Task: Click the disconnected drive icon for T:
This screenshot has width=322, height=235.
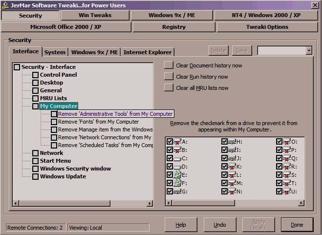Action: (x=287, y=183)
